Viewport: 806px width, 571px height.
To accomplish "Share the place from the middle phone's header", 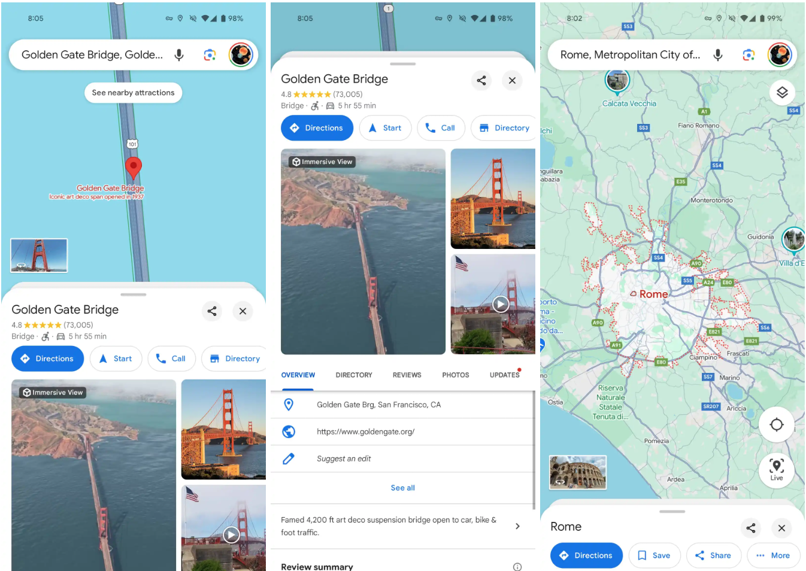I will (x=481, y=80).
